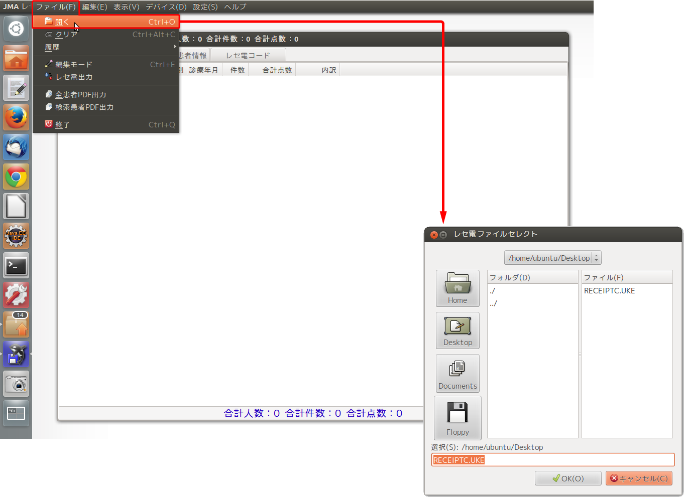Open Ubuntu Dash from the launcher
Screen dimensions: 684x497
click(x=16, y=29)
